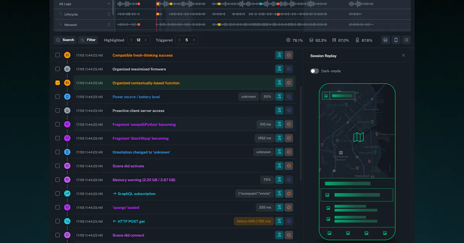464x243 pixels.
Task: Click sun icon on HTTP POST get row's neighbor 'sponge' loaded row
Action: tap(288, 208)
